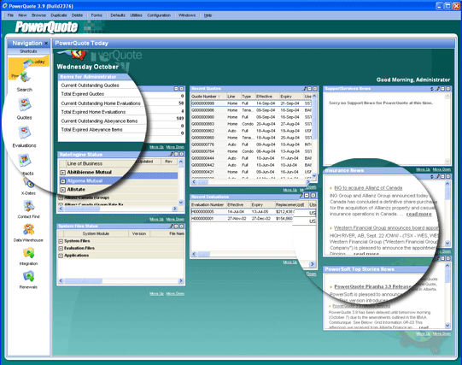Image resolution: width=462 pixels, height=365 pixels.
Task: Open the Data Warehouse shortcut icon
Action: point(28,229)
